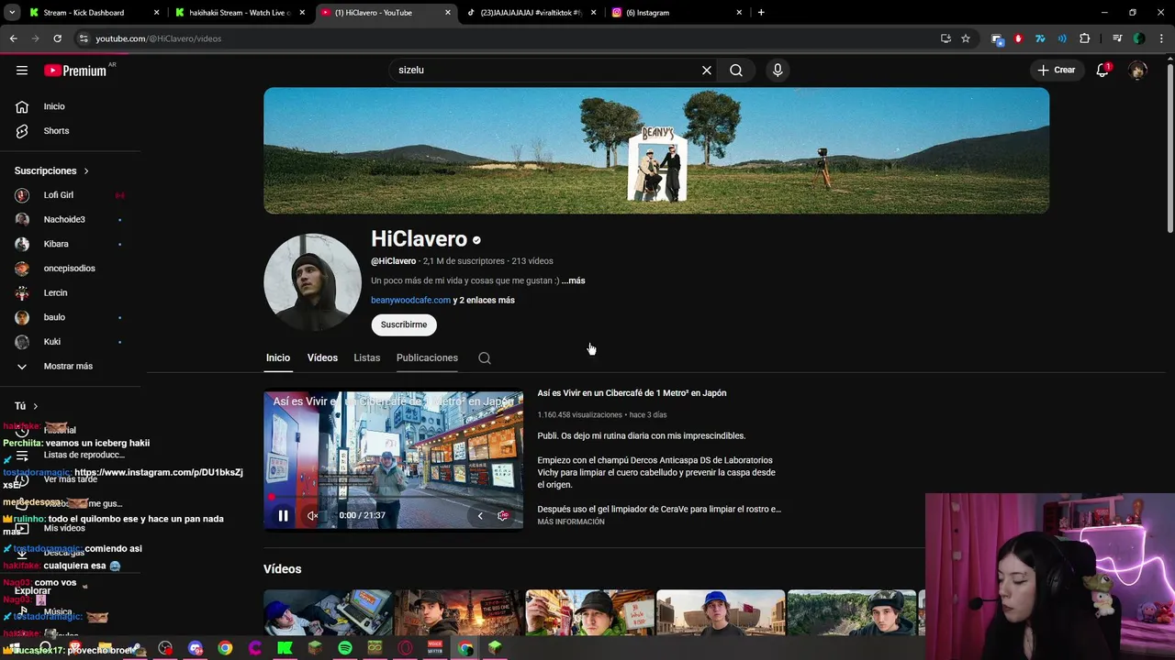Start voice search with microphone

[778, 70]
